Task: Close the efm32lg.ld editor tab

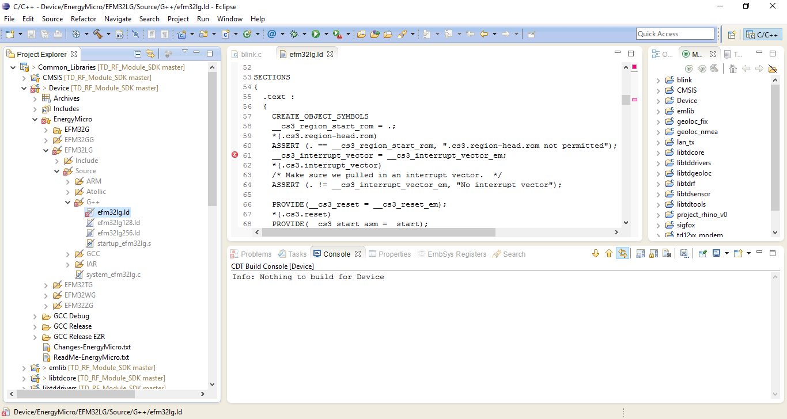Action: pyautogui.click(x=331, y=55)
